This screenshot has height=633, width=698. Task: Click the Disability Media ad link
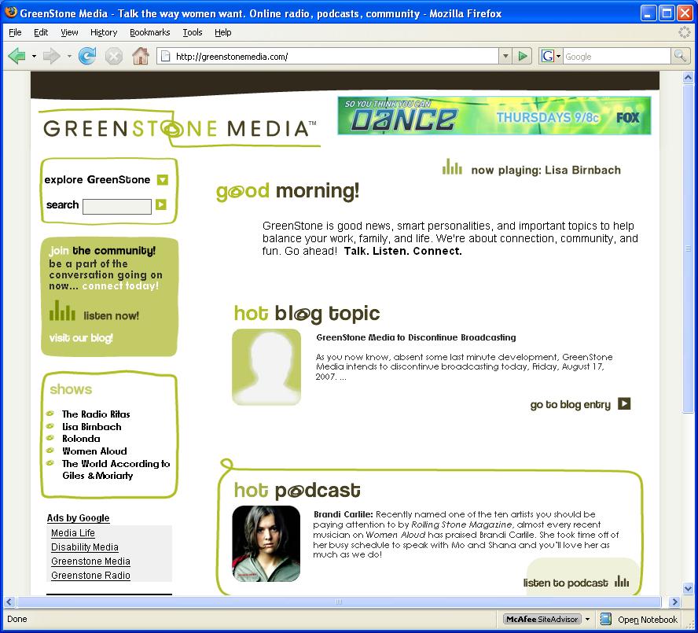click(85, 547)
